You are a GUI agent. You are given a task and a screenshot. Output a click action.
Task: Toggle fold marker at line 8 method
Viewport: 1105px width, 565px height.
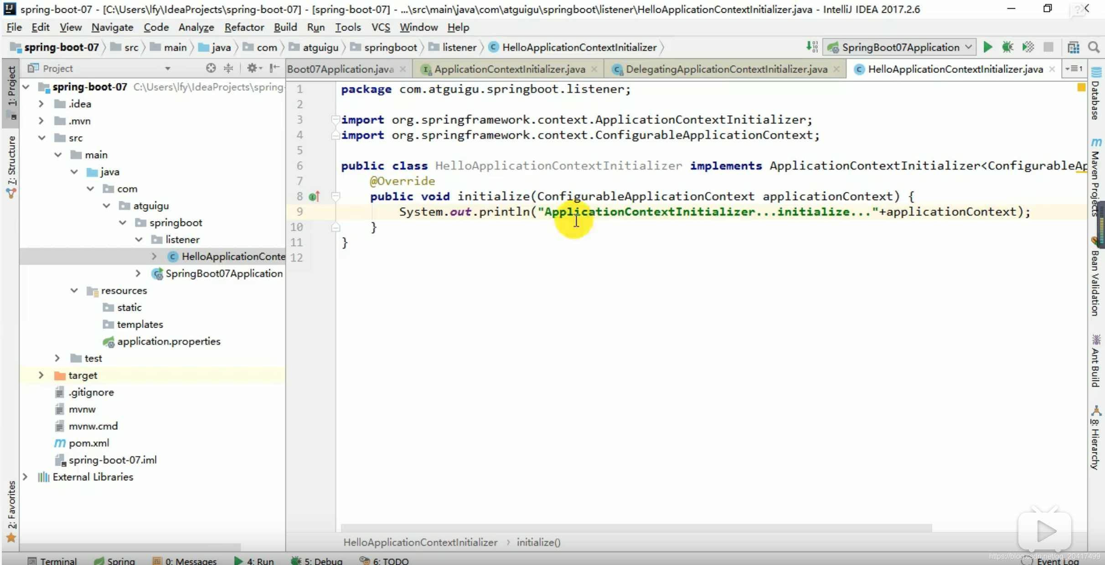(x=336, y=196)
